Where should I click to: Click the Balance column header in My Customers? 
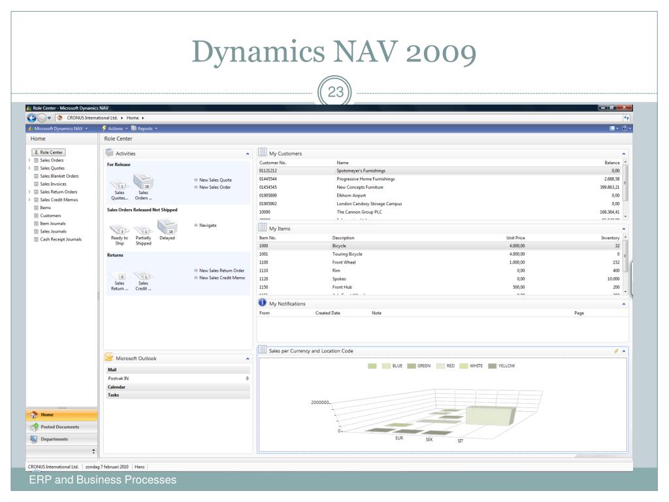click(612, 163)
